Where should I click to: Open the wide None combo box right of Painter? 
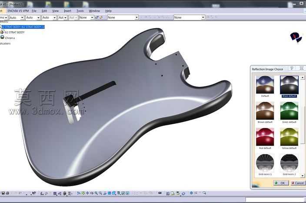click(123, 17)
